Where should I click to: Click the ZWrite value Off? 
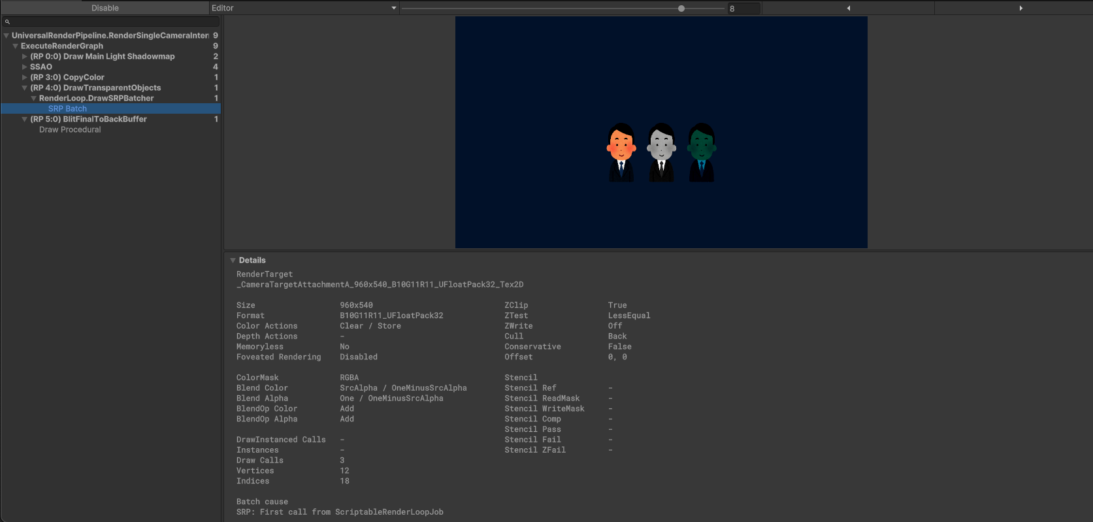(615, 326)
